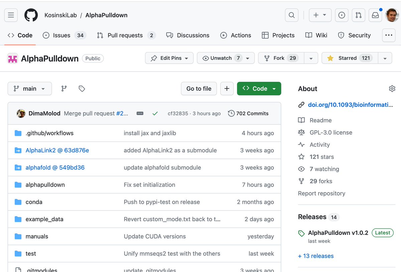View tags using the tag icon
Screen dimensions: 401x272
(x=82, y=88)
